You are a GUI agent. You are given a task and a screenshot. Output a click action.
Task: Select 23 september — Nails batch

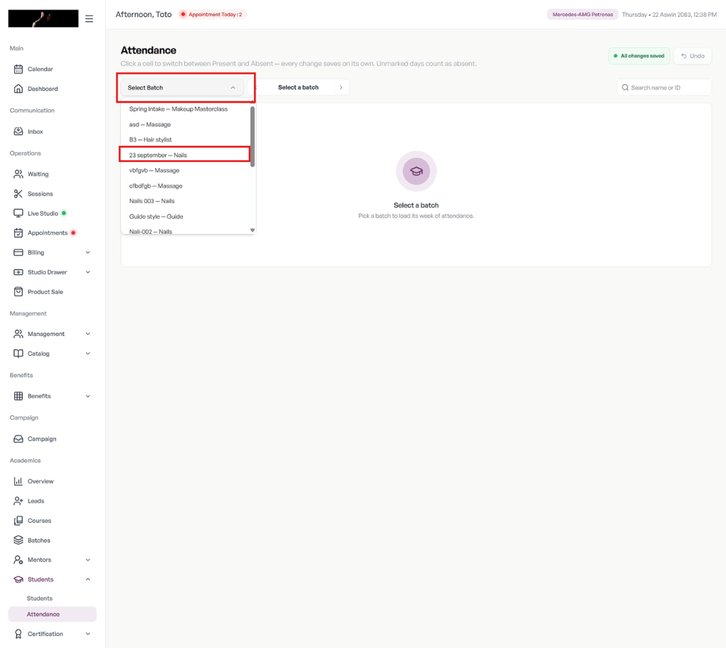(x=186, y=155)
